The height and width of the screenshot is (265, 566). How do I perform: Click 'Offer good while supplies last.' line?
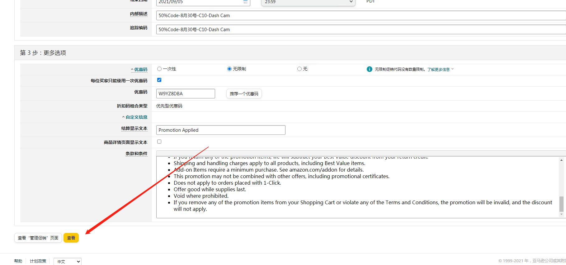pyautogui.click(x=210, y=189)
